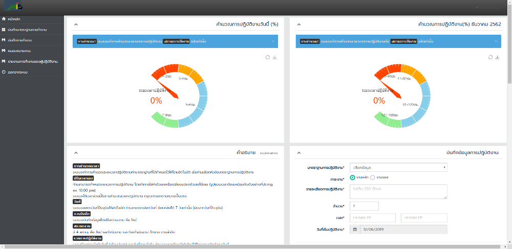Viewport: 512px width, 249px height.
Task: Click the home icon in the sidebar
Action: click(4, 19)
